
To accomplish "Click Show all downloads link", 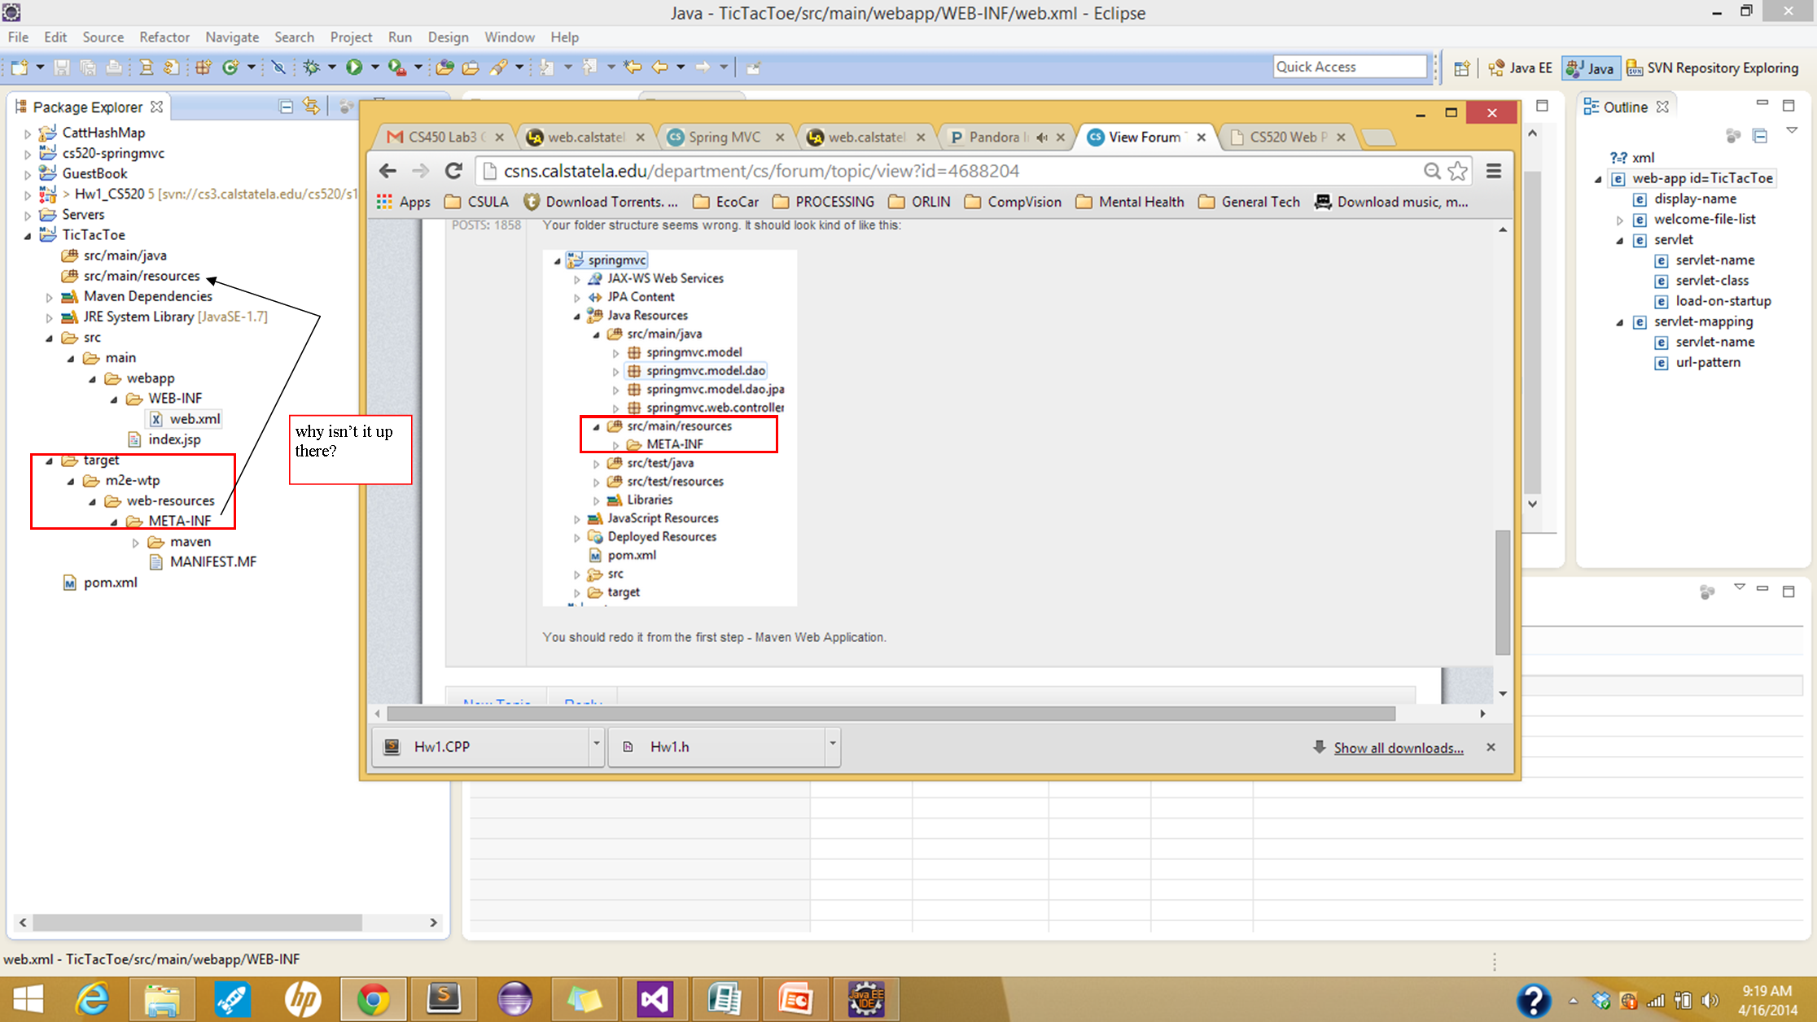I will point(1398,748).
